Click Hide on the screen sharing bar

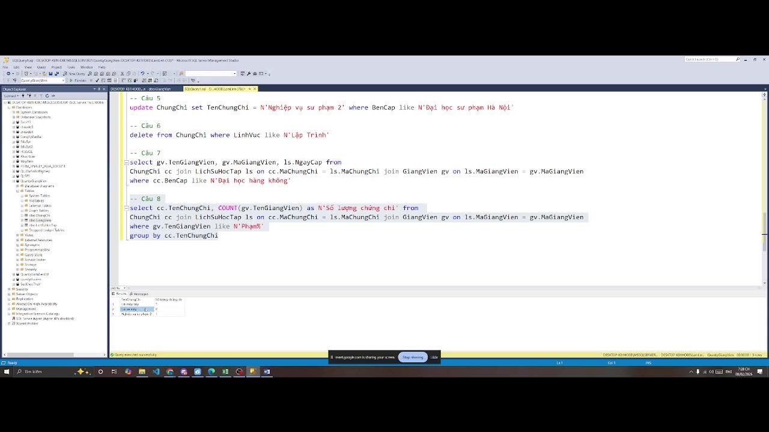[434, 357]
